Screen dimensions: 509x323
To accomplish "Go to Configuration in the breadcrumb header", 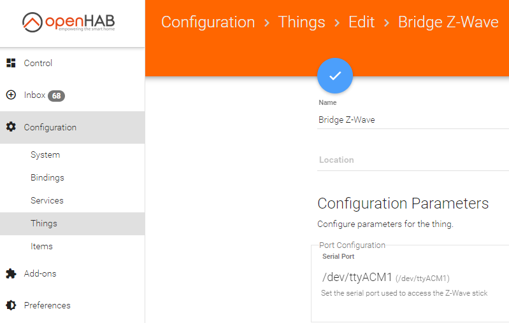I will 208,22.
